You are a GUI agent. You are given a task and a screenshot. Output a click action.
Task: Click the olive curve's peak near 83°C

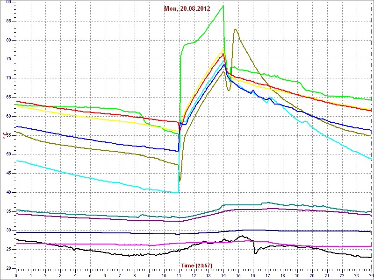point(235,29)
